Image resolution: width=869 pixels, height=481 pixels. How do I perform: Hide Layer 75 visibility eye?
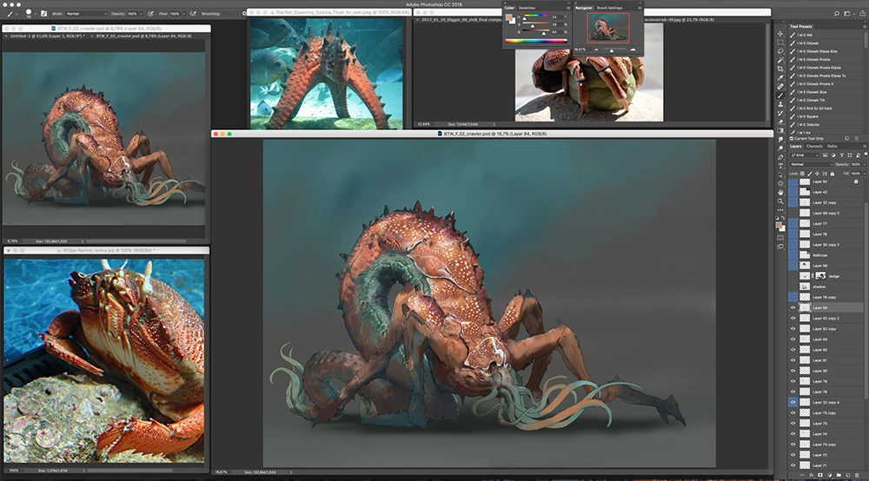click(793, 424)
